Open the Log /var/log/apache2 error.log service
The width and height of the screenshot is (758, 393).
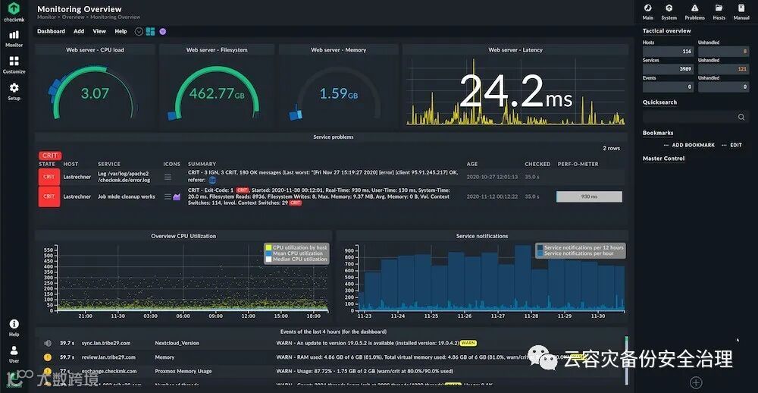pyautogui.click(x=124, y=177)
